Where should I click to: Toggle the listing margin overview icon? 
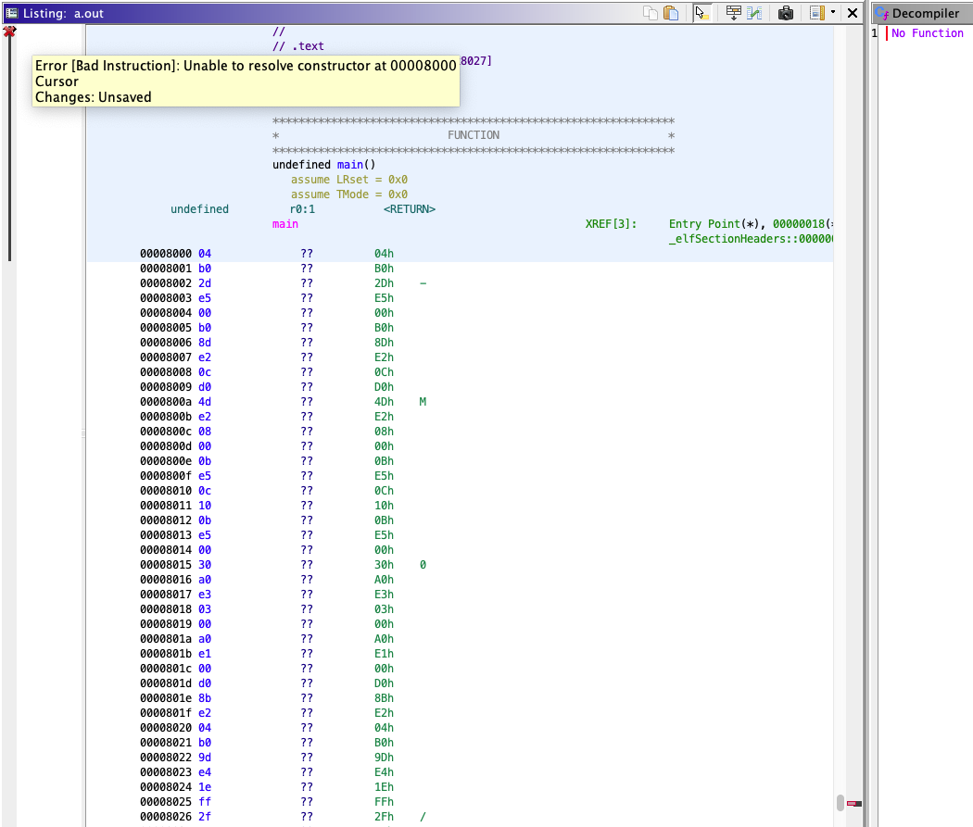[817, 13]
